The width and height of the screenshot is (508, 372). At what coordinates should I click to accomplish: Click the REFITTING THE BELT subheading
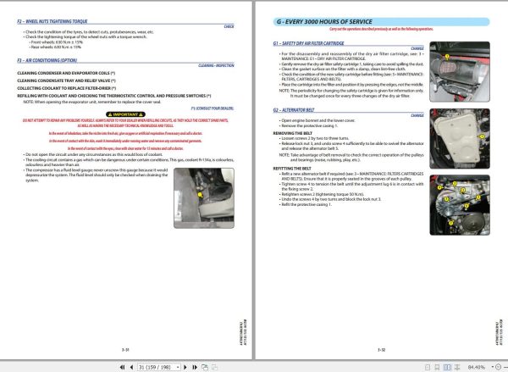[x=292, y=169]
